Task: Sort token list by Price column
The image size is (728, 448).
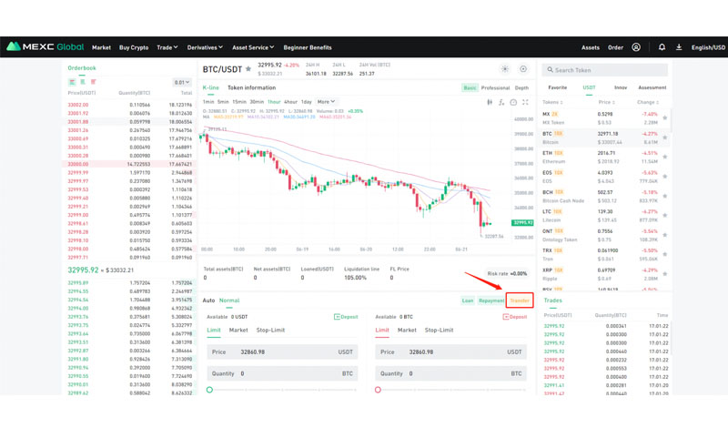Action: 606,102
